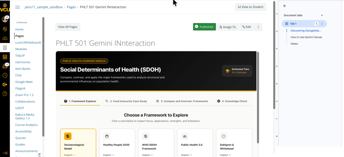
Task: Open Flipgrid in course navigation
Action: [20, 89]
